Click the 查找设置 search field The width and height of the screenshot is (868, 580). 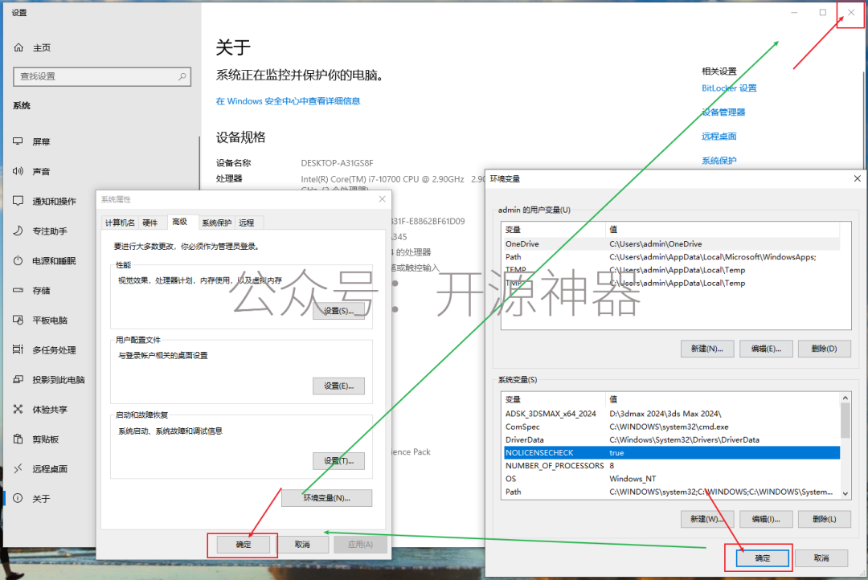(x=102, y=76)
